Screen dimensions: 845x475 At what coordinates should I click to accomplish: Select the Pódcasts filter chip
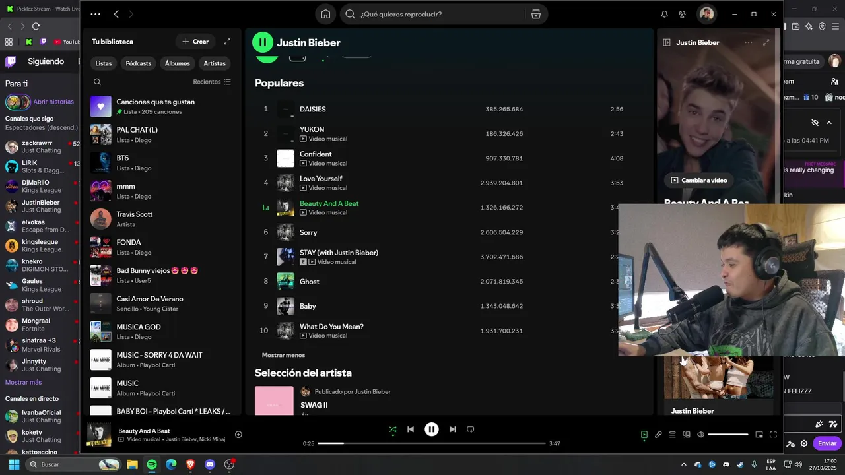(x=138, y=63)
